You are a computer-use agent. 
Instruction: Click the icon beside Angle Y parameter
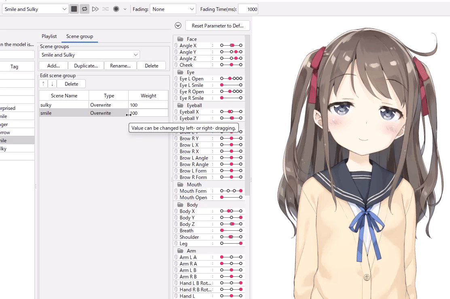[176, 52]
